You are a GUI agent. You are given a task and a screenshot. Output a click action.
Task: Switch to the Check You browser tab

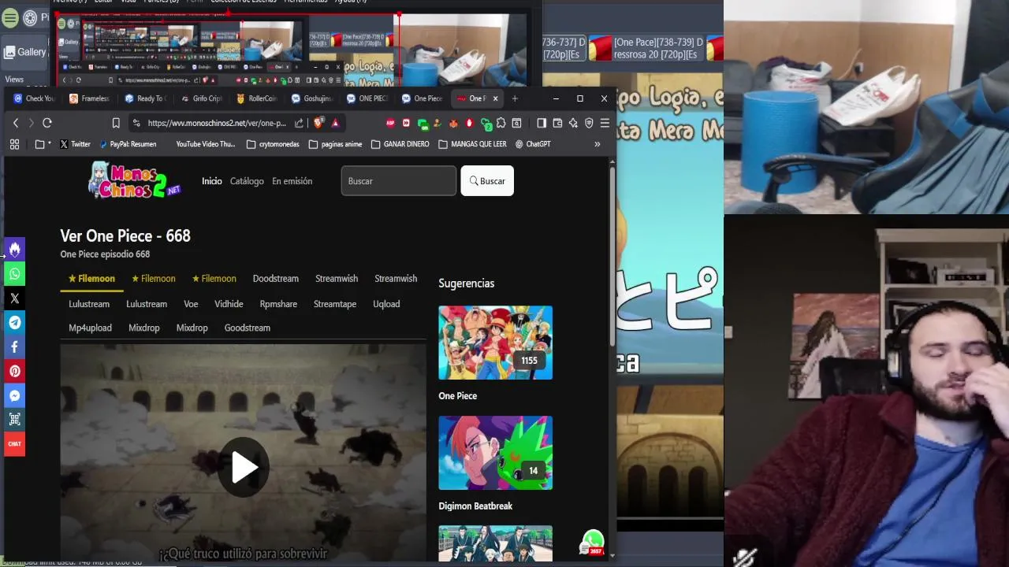33,98
